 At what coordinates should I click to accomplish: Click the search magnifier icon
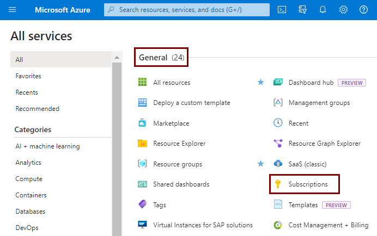(111, 10)
